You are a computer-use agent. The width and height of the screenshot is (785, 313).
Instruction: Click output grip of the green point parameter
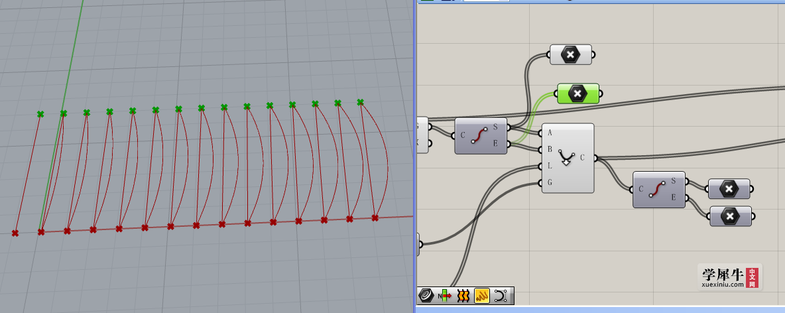(x=601, y=94)
